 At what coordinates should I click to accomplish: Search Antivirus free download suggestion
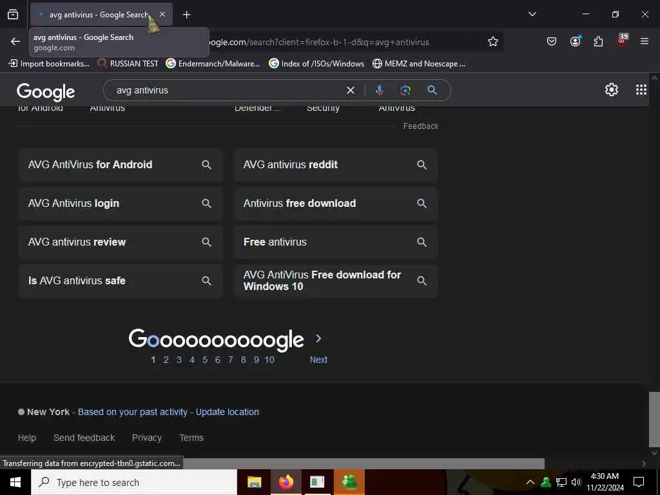point(336,203)
